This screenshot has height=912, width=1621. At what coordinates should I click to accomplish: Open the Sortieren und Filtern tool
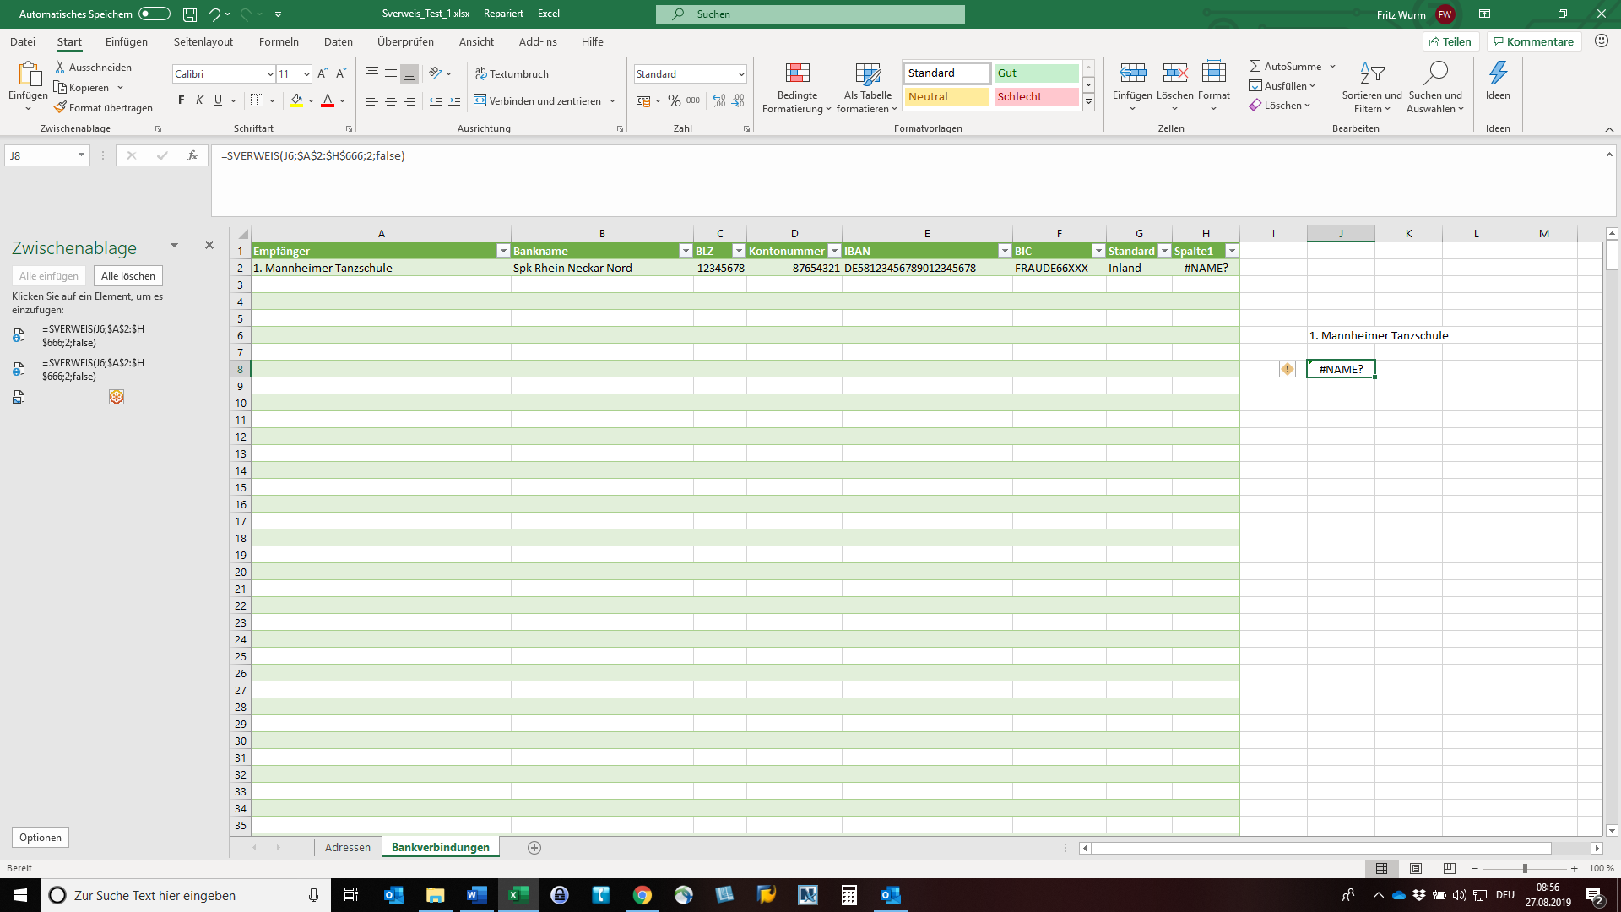[1371, 74]
